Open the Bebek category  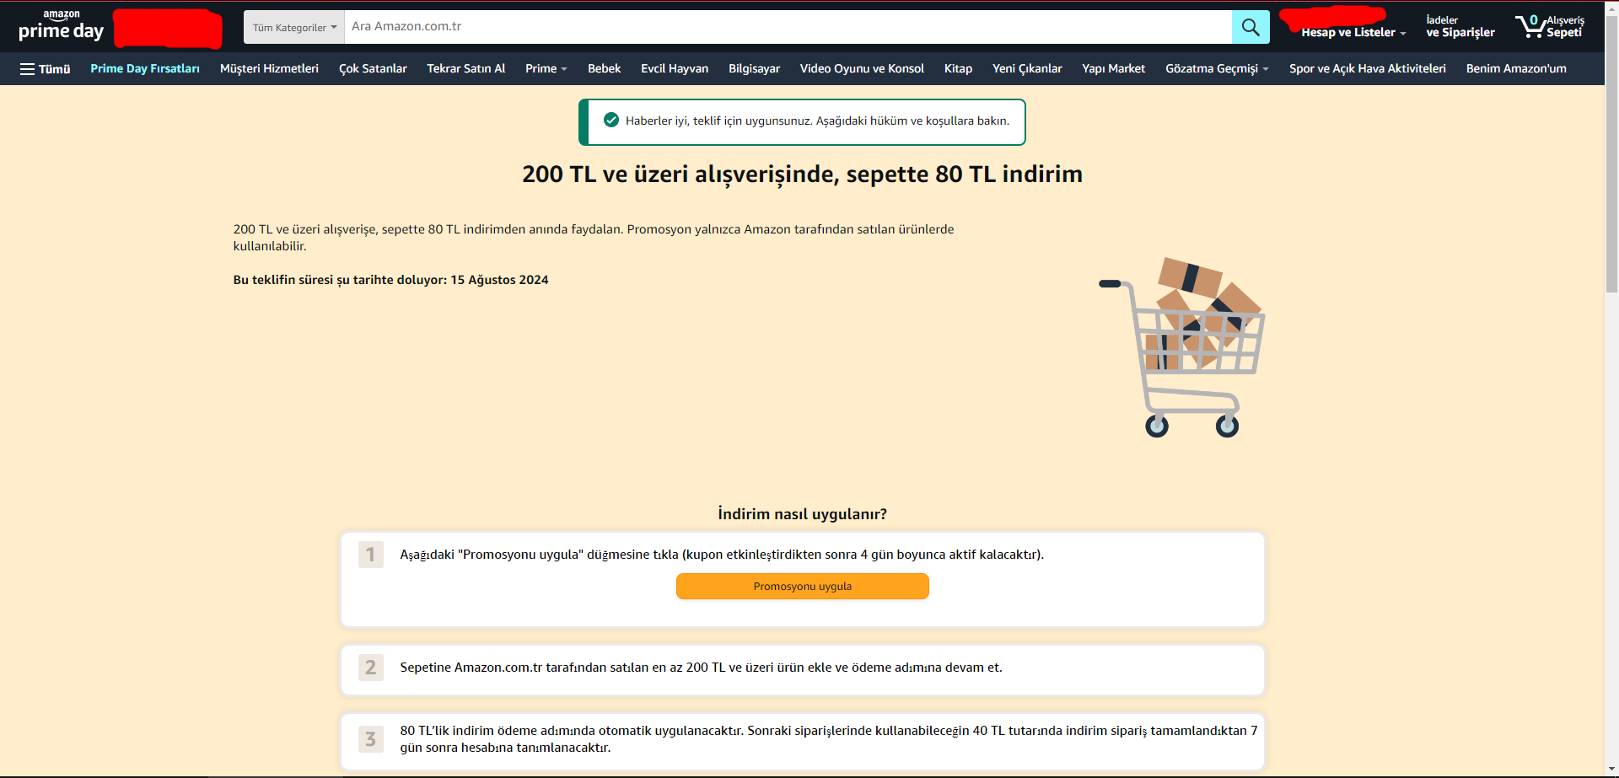click(x=604, y=69)
